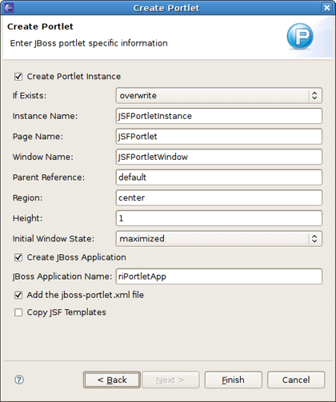This screenshot has width=336, height=402.
Task: Edit the JBoss Application Name field
Action: pyautogui.click(x=219, y=277)
